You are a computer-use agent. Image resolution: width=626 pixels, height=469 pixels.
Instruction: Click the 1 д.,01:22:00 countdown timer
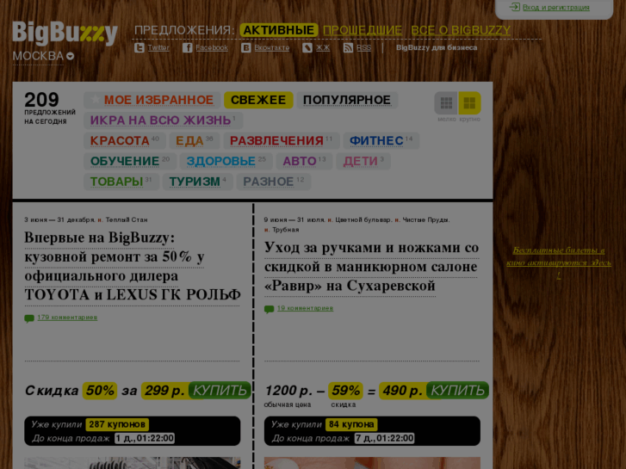click(145, 438)
